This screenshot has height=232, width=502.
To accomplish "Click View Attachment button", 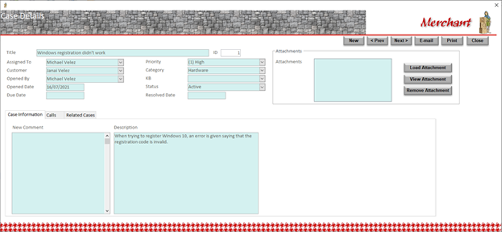I will pyautogui.click(x=428, y=79).
